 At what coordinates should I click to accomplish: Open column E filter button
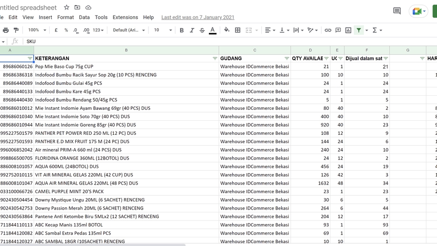pyautogui.click(x=340, y=58)
